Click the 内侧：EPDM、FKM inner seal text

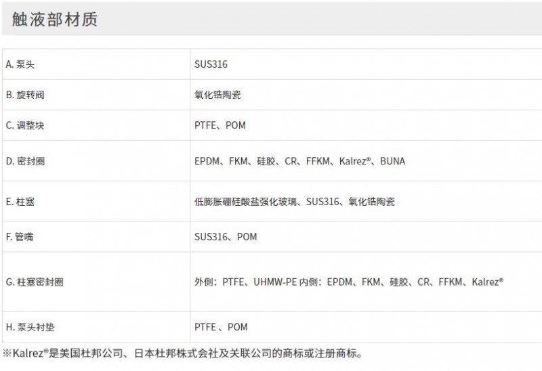click(343, 282)
